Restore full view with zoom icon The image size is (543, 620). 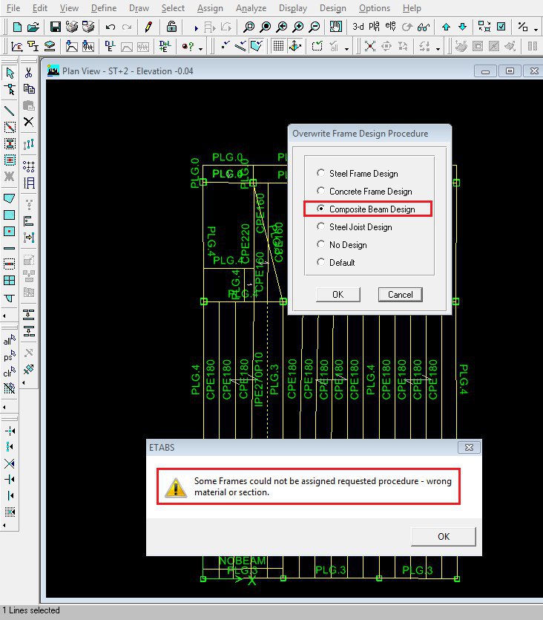tap(266, 27)
